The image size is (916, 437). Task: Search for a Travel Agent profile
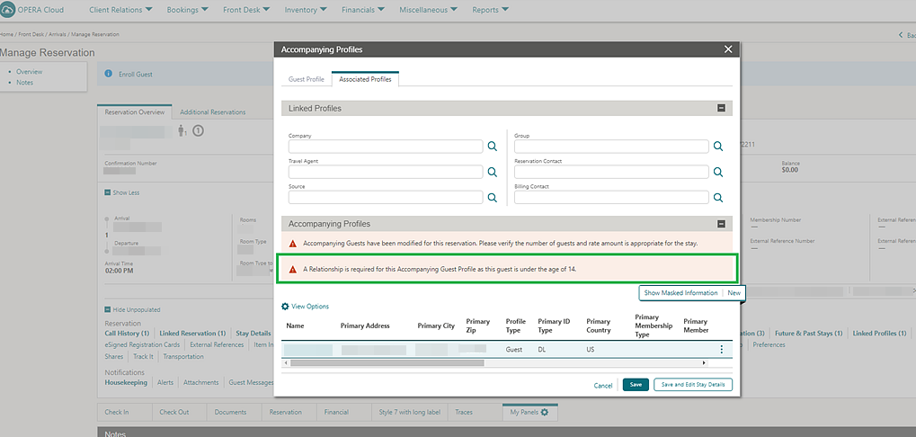point(493,172)
